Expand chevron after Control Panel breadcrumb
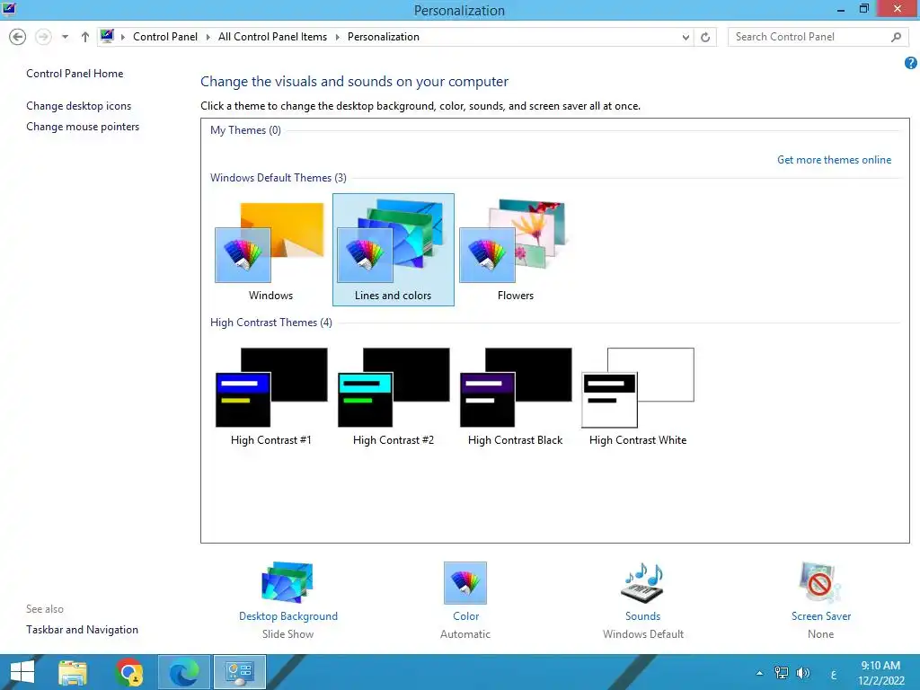920x690 pixels. (208, 37)
